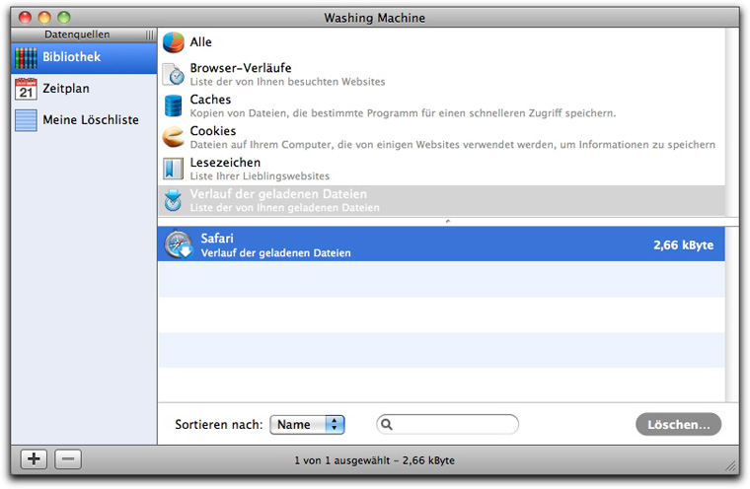This screenshot has width=750, height=489.
Task: Select the Safari row in results
Action: 441,244
